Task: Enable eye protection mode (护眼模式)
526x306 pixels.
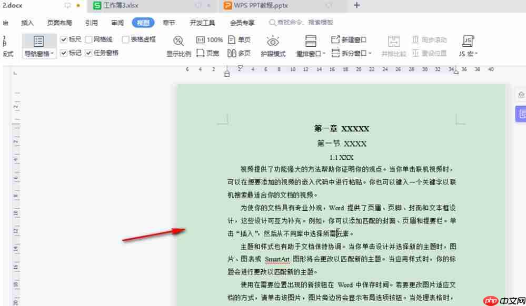Action: (273, 46)
